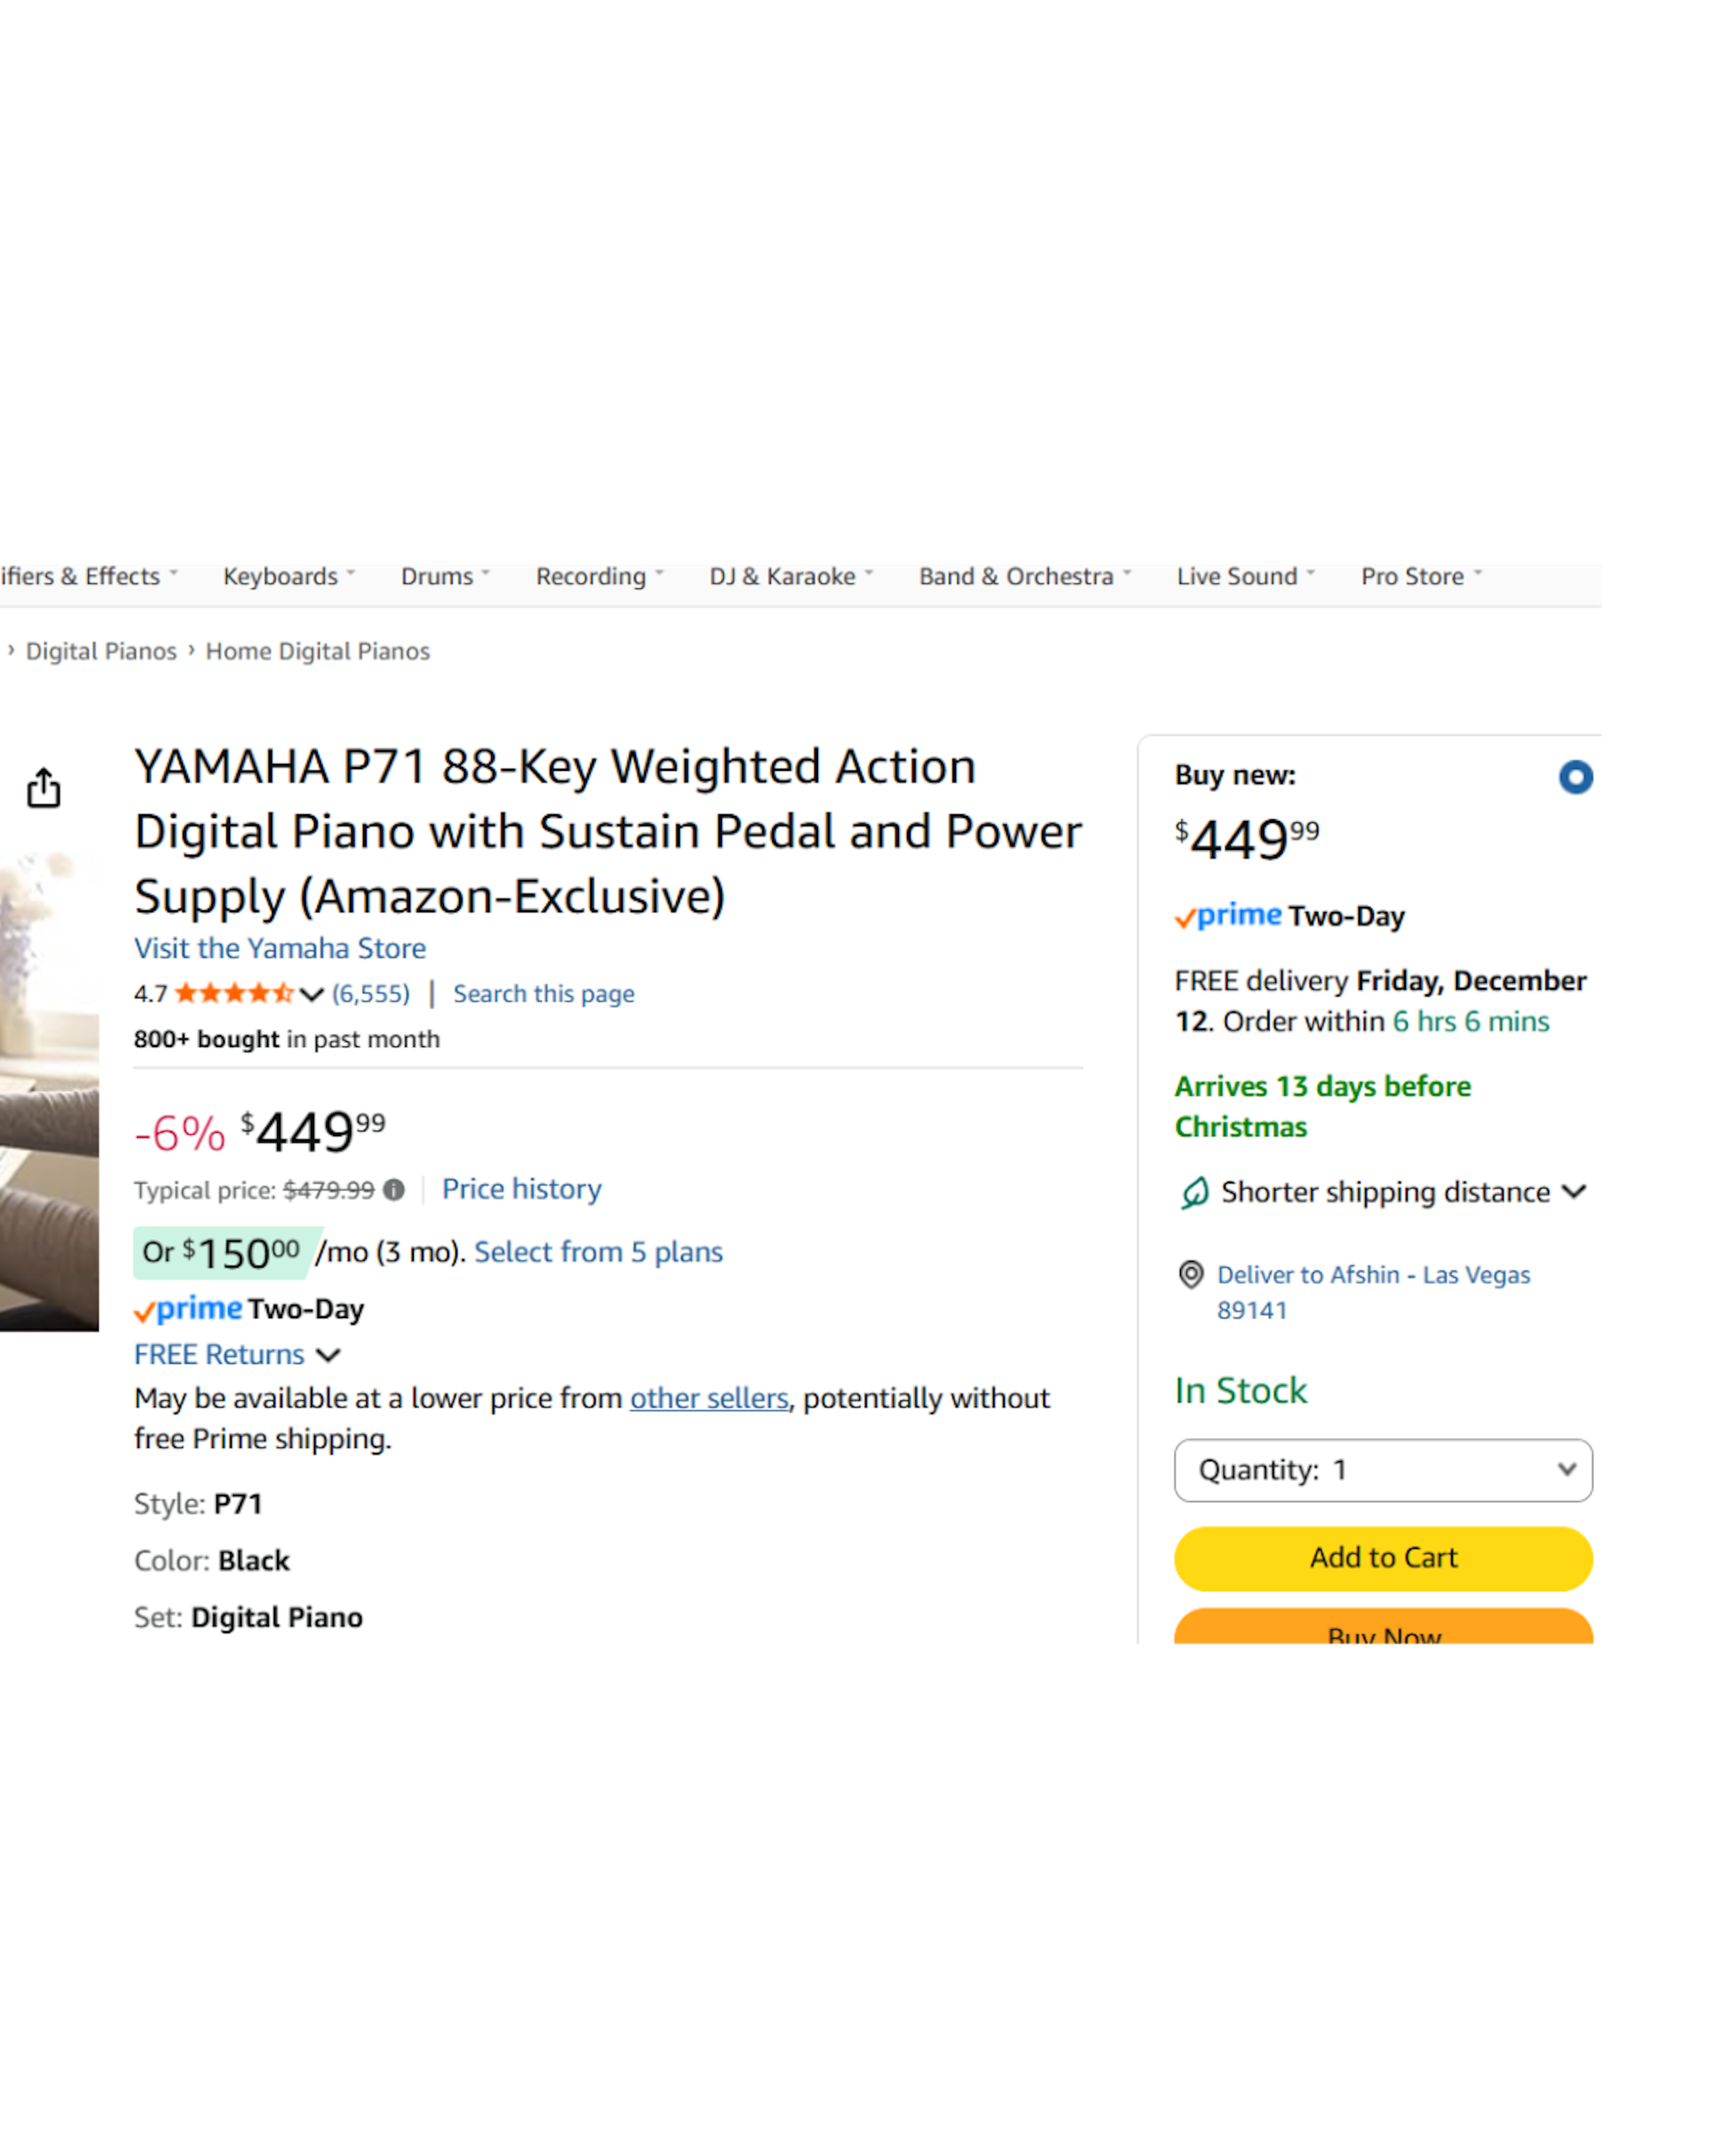
Task: Click the typical price info icon
Action: tap(394, 1190)
